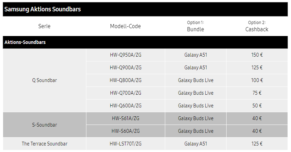
Task: Select model code HW-Q600A/ZG
Action: tap(125, 106)
